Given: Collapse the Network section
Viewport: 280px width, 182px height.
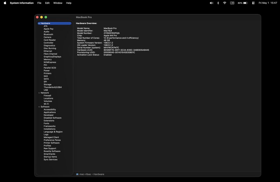Looking at the screenshot, I should (39, 93).
